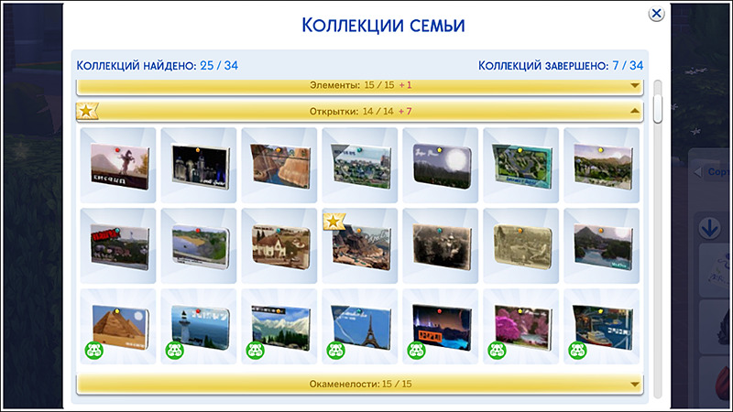Close the Коллекции семьи window

(x=656, y=14)
